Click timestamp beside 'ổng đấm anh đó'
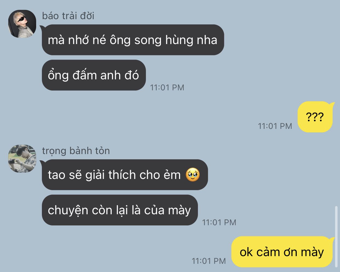This screenshot has height=272, width=340. (x=167, y=88)
